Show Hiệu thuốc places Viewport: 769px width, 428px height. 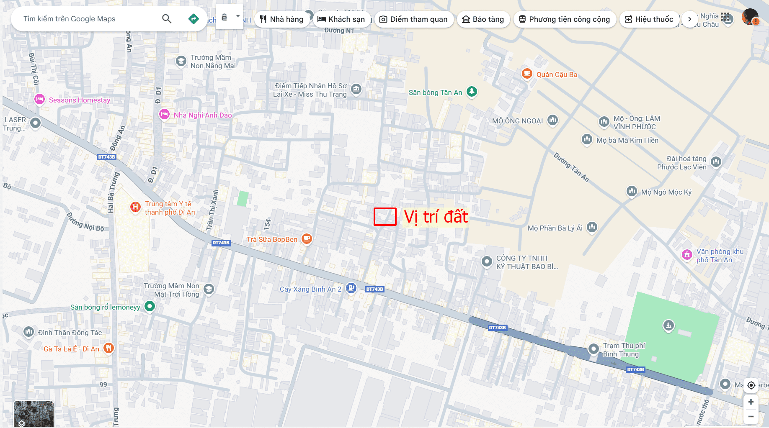[649, 19]
